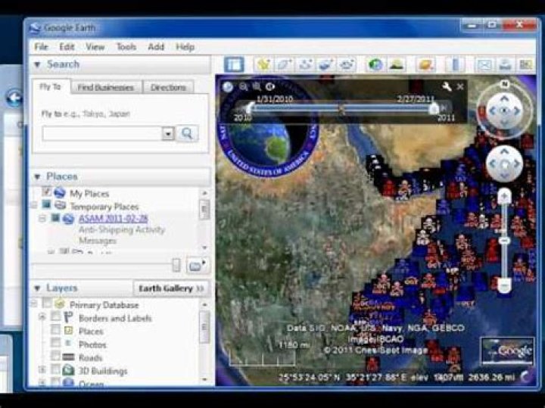View in Google Maps toolbar icon
Screen dimensions: 545x408
(526, 64)
